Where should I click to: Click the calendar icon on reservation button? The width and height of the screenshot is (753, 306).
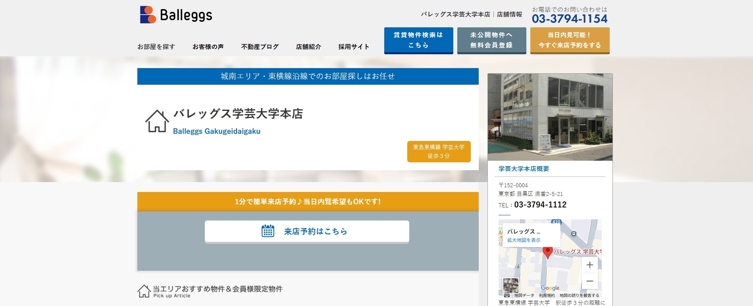tap(268, 231)
